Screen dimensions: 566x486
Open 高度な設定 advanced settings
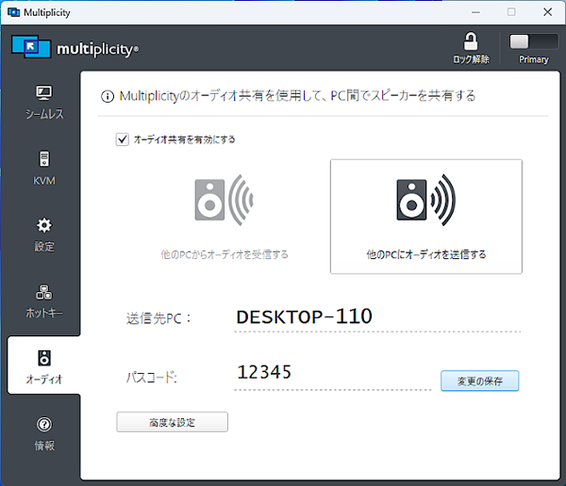pyautogui.click(x=172, y=422)
